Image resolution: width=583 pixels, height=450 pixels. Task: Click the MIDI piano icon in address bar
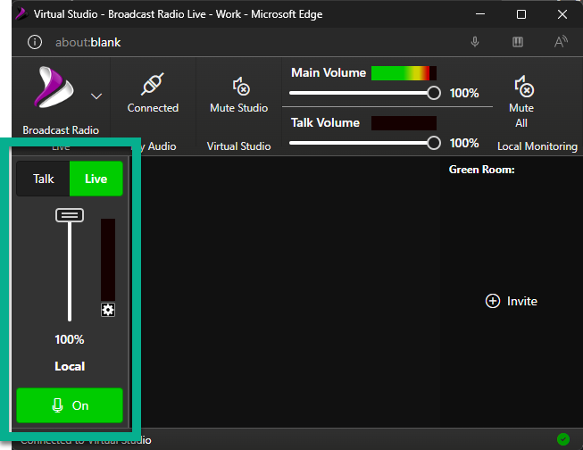click(518, 42)
